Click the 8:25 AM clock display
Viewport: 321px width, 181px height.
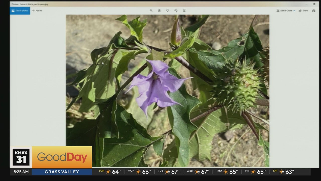pyautogui.click(x=21, y=172)
